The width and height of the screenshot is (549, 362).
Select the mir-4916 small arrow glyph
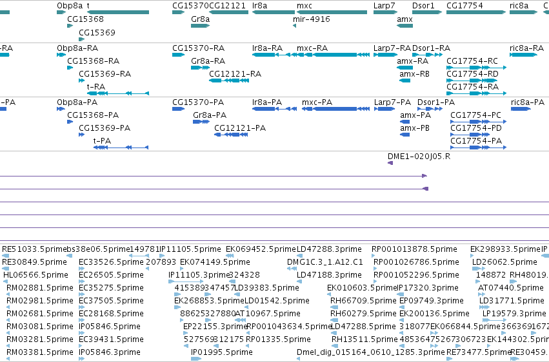click(294, 26)
